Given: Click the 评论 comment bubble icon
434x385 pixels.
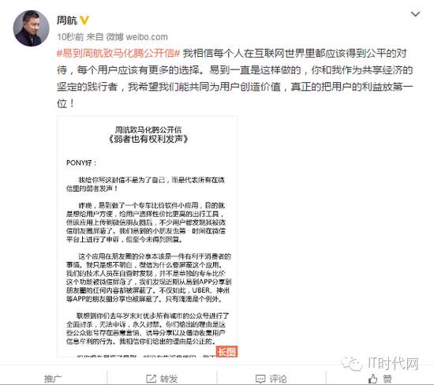Looking at the screenshot, I should coord(260,379).
